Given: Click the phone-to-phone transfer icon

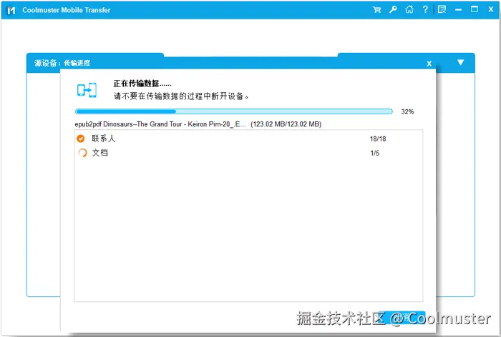Looking at the screenshot, I should 87,90.
